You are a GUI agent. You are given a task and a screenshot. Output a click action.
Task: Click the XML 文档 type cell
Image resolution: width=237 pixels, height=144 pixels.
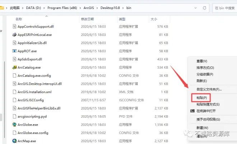point(126,92)
